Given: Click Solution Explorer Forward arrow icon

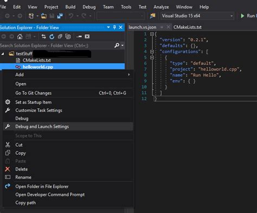Looking at the screenshot, I should coord(12,36).
